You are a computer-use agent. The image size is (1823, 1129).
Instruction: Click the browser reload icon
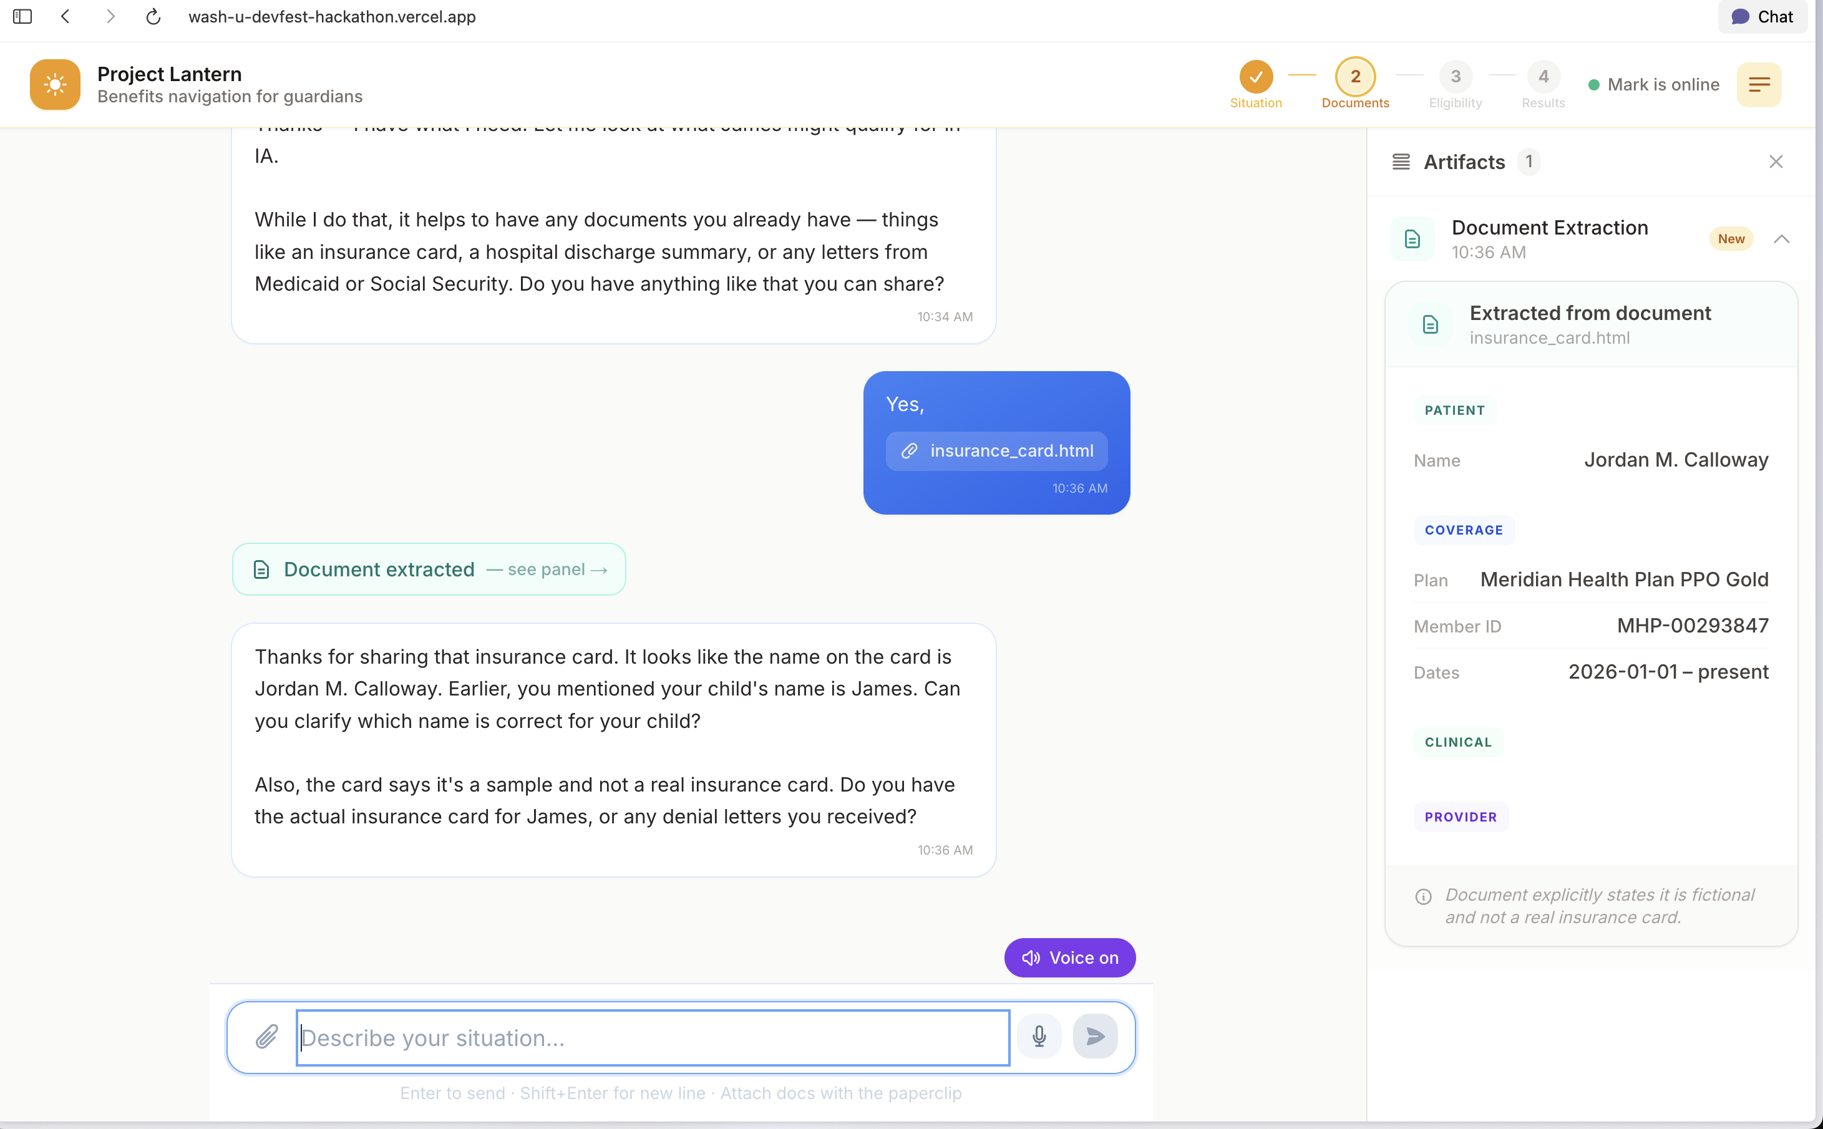(153, 16)
